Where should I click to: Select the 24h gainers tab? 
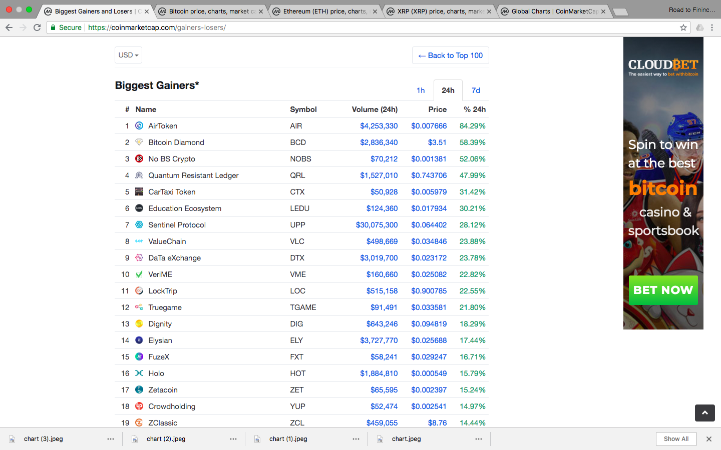pyautogui.click(x=448, y=90)
